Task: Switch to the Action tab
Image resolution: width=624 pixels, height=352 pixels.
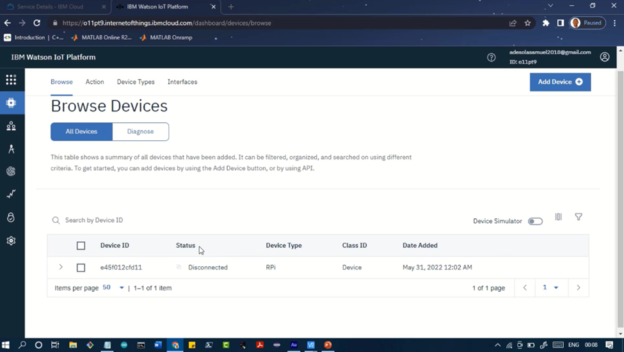Action: tap(95, 82)
